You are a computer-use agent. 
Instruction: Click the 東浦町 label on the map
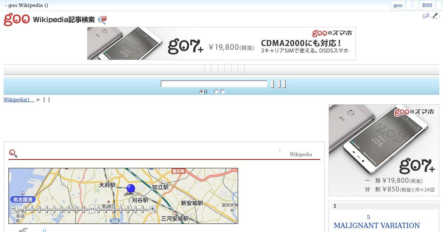[109, 206]
